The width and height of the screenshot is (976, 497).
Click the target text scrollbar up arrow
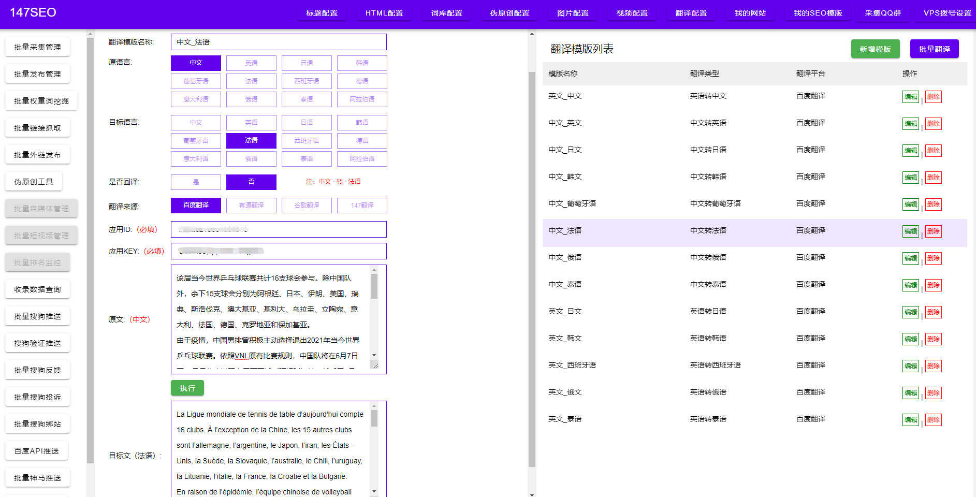click(x=374, y=406)
